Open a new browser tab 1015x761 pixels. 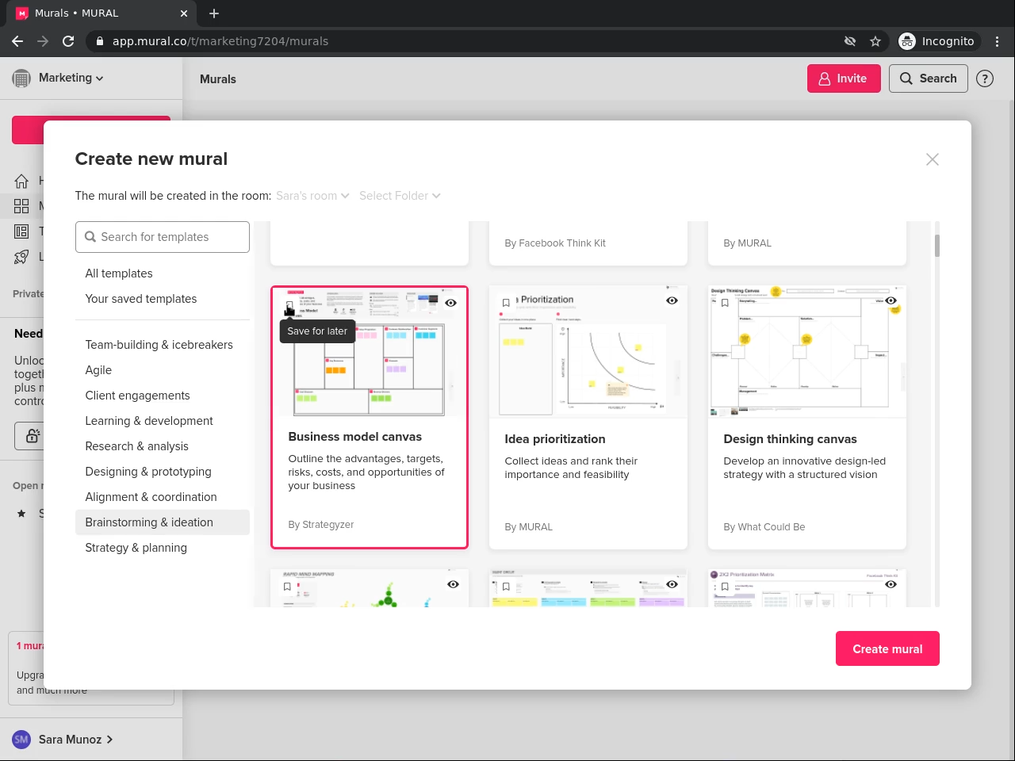[x=214, y=13]
